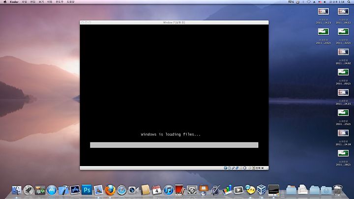The width and height of the screenshot is (354, 199).
Task: Launch iTunes from the dock
Action: [169, 190]
